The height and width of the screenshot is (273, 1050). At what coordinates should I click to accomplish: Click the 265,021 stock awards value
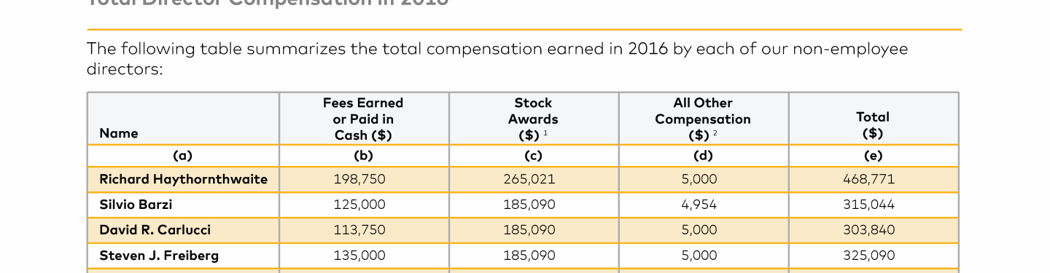point(529,179)
